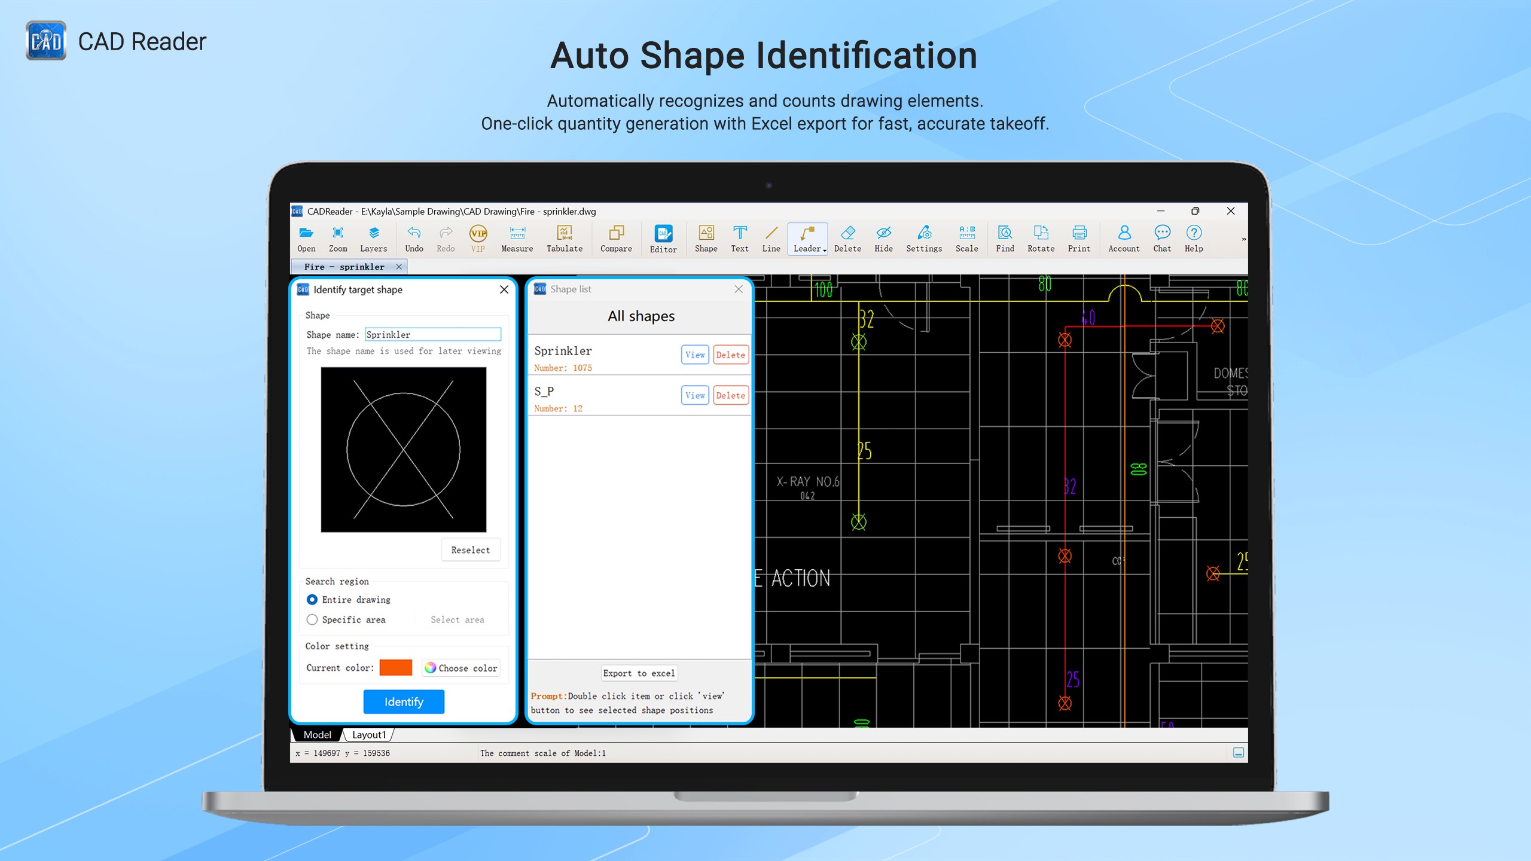Image resolution: width=1531 pixels, height=861 pixels.
Task: Choose the Text annotation tool
Action: tap(740, 239)
